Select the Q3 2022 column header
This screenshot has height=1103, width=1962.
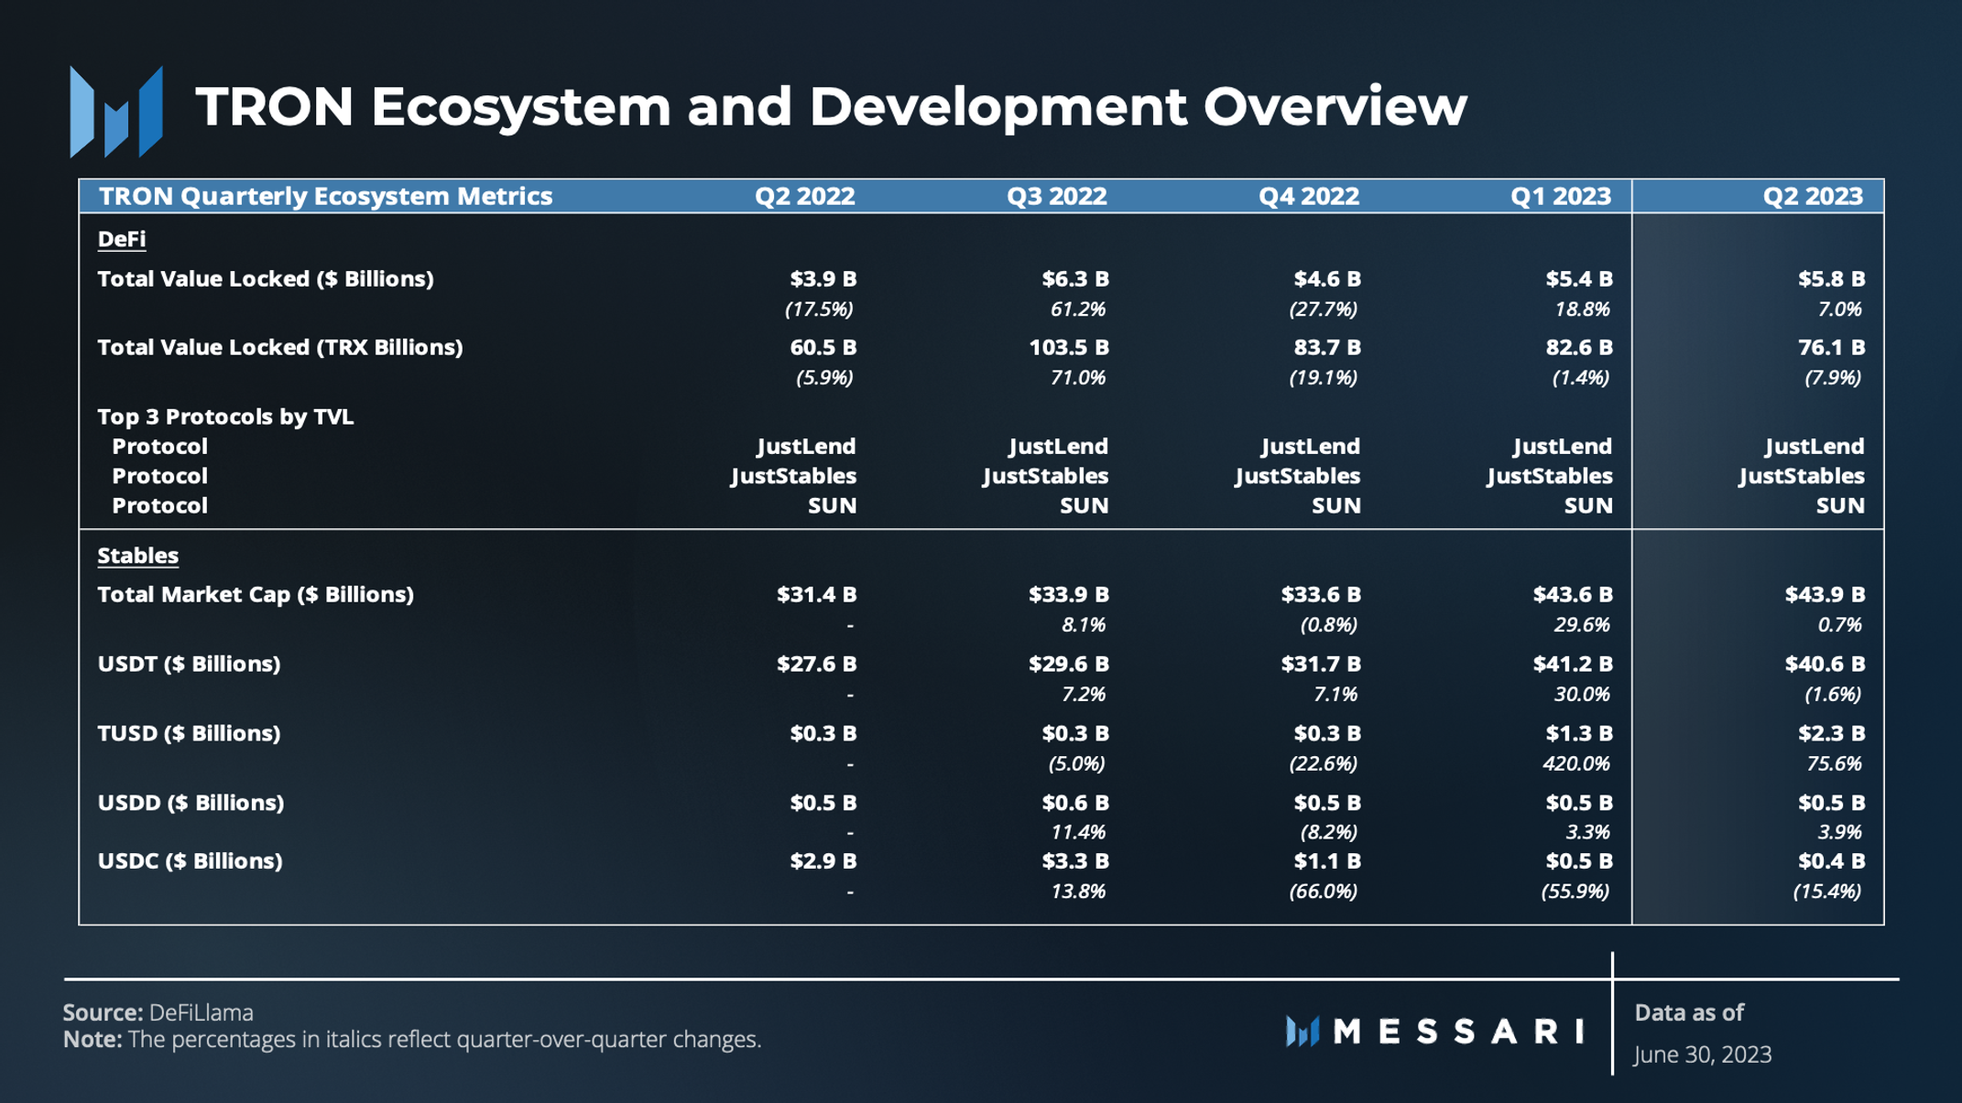pos(1056,196)
